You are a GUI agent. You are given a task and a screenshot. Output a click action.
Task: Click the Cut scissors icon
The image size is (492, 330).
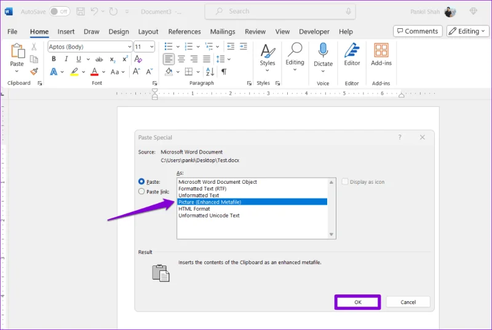(x=34, y=47)
